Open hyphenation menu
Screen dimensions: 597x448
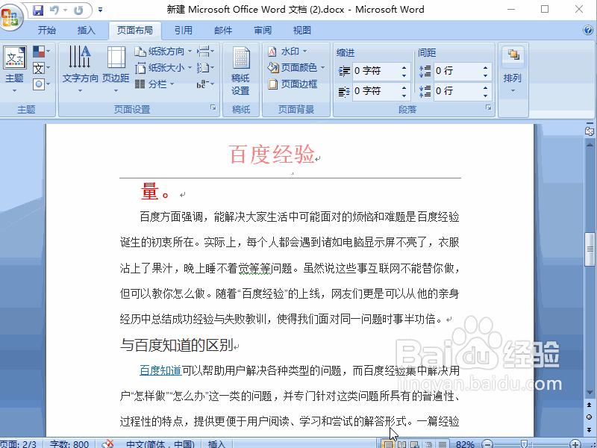tap(206, 84)
